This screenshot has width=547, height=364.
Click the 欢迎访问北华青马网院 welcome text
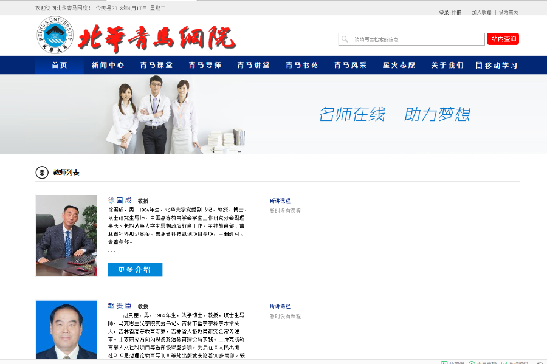[x=63, y=8]
